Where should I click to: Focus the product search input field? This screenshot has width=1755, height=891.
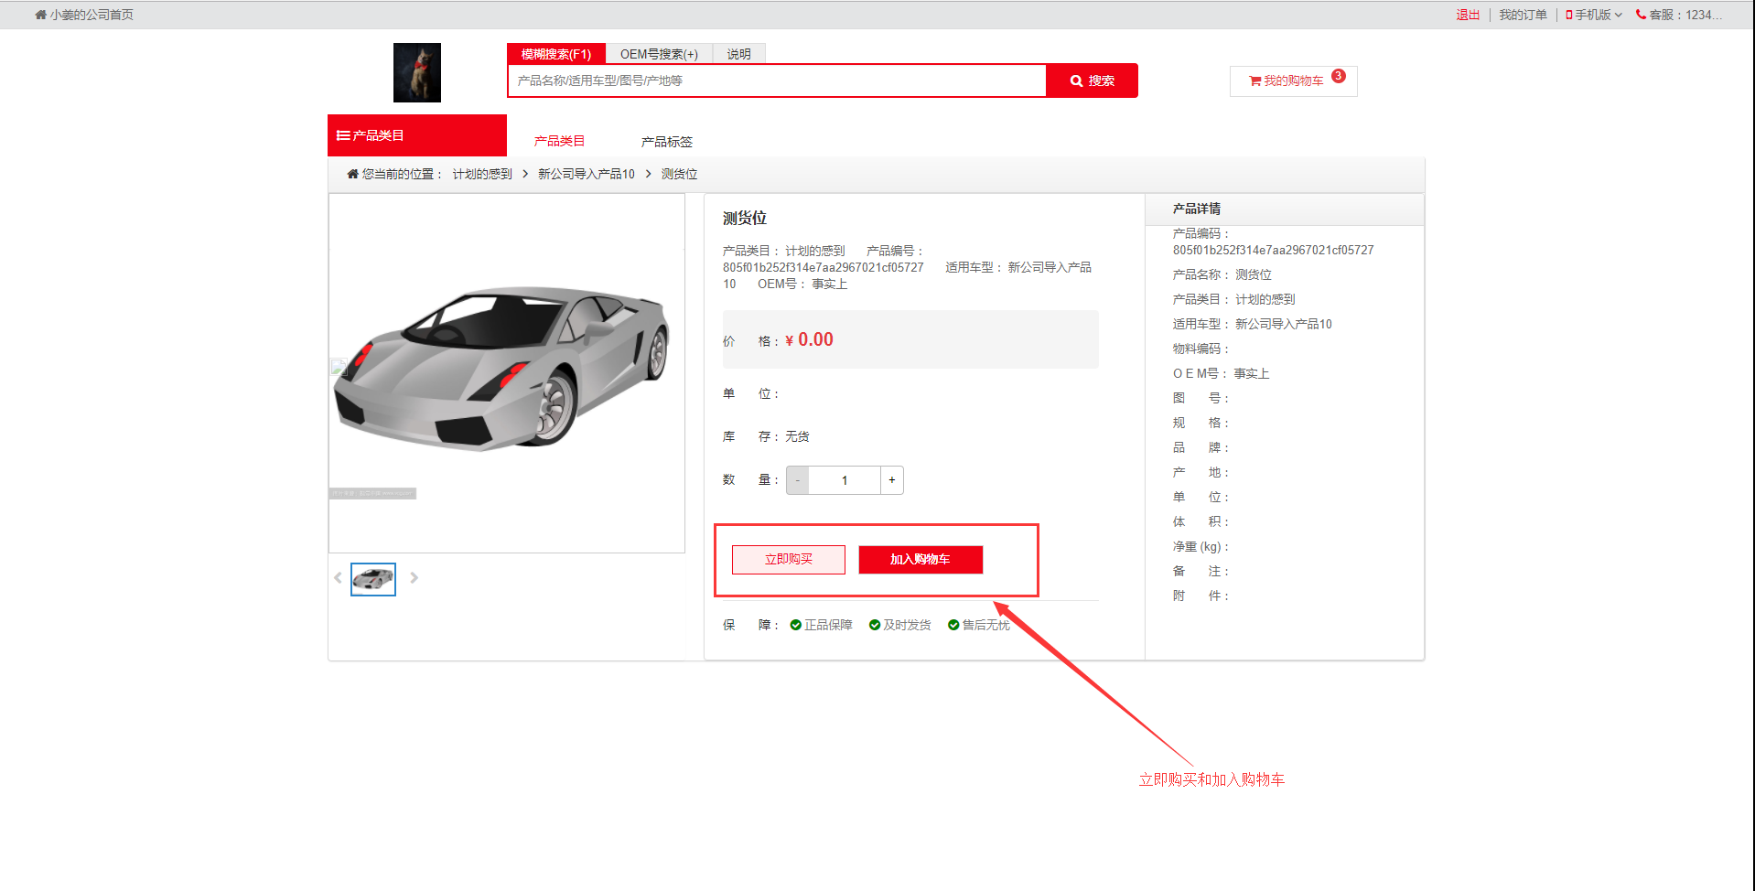click(x=776, y=81)
